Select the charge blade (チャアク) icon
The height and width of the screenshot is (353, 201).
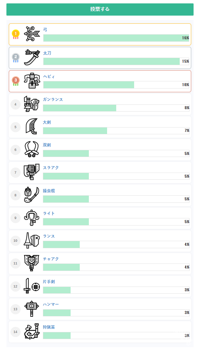[32, 263]
